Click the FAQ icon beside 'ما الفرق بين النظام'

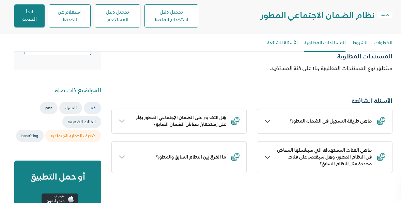pyautogui.click(x=235, y=157)
